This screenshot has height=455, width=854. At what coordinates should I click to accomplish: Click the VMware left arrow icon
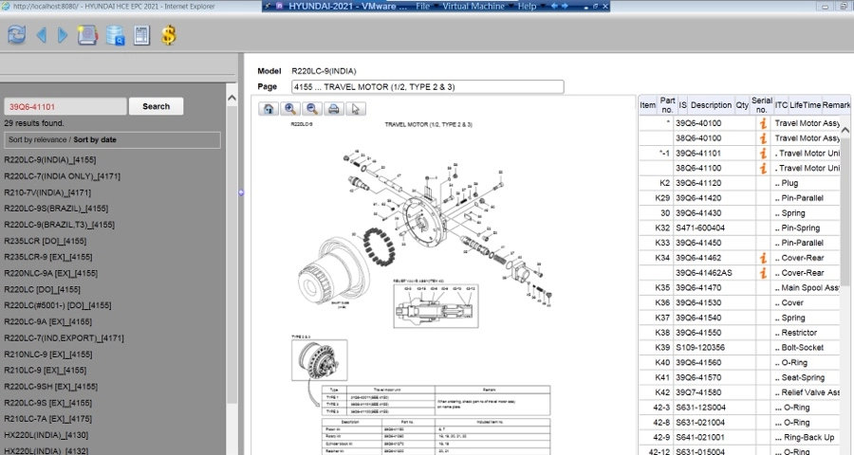click(554, 6)
